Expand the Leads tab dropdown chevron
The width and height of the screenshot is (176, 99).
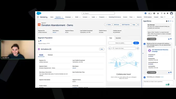[x=96, y=17]
